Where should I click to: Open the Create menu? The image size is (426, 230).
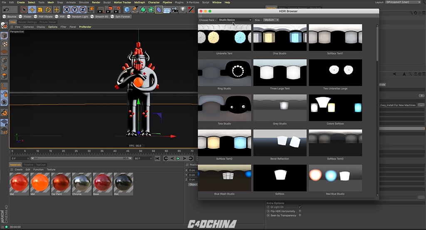(21, 2)
